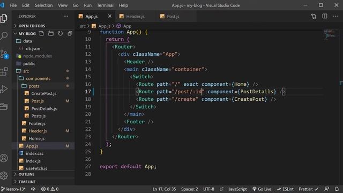Switch to the Post.js tab
This screenshot has height=193, width=343.
173,17
